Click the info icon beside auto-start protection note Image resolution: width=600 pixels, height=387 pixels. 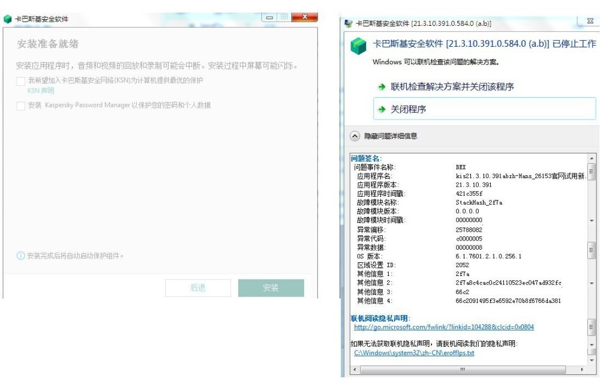tap(20, 256)
